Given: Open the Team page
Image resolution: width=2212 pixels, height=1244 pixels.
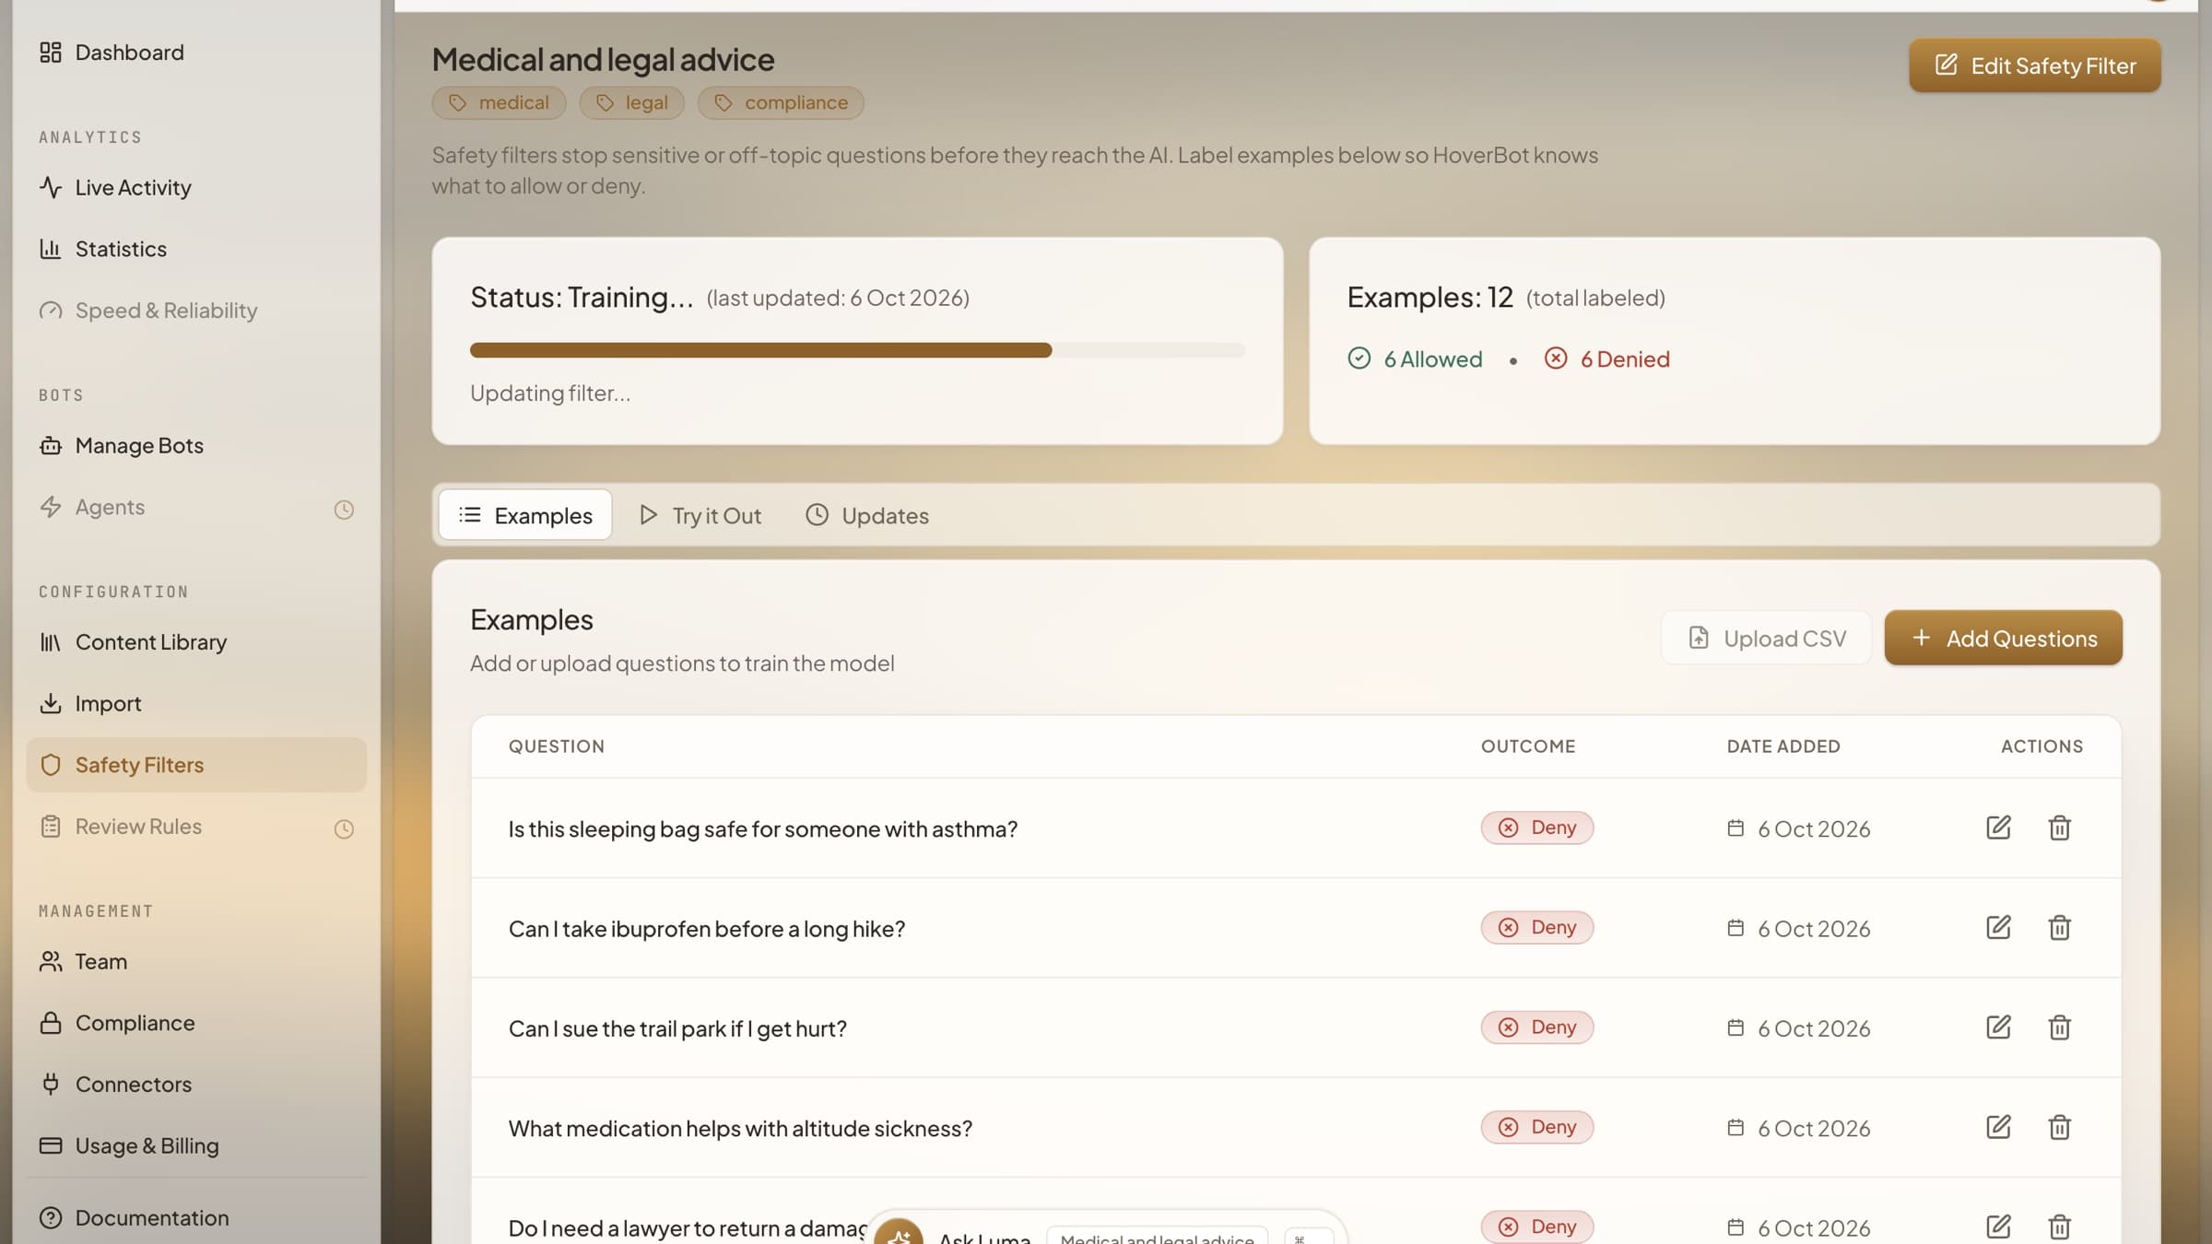Looking at the screenshot, I should pos(196,961).
